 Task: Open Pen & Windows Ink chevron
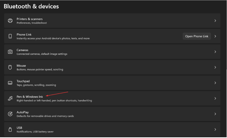pyautogui.click(x=215, y=98)
